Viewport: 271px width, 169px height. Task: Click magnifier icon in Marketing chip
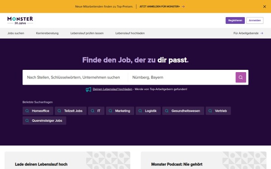pyautogui.click(x=111, y=111)
